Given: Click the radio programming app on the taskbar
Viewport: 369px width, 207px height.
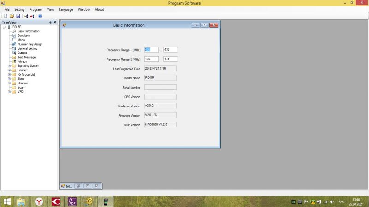Looking at the screenshot, I should pyautogui.click(x=106, y=201).
